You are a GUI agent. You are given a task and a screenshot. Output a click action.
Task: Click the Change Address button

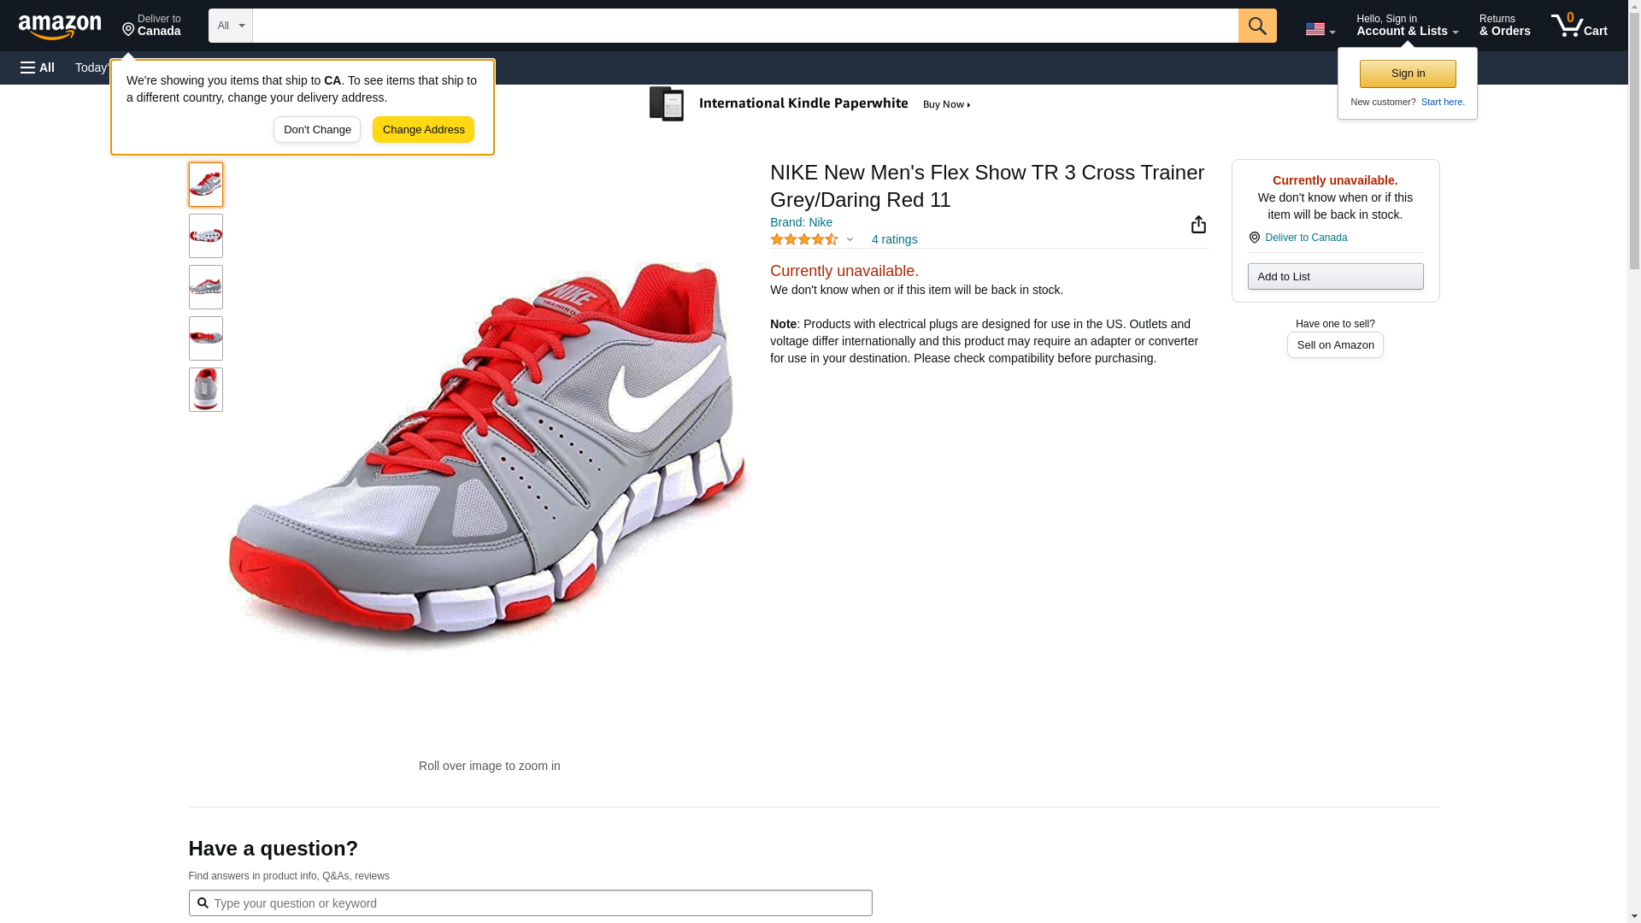point(423,130)
